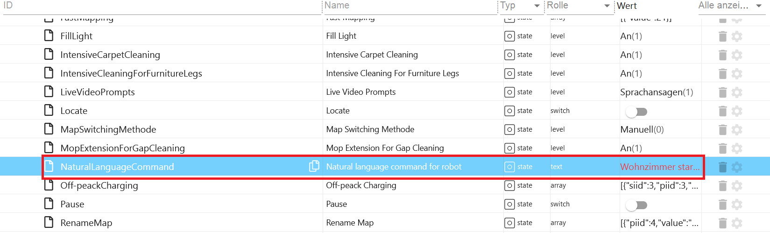Image resolution: width=770 pixels, height=233 pixels.
Task: Open settings gear for RenameMap row
Action: tap(737, 223)
